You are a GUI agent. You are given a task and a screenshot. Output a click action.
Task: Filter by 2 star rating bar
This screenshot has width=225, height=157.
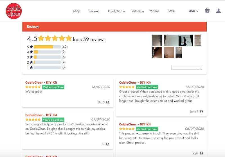coord(47,62)
